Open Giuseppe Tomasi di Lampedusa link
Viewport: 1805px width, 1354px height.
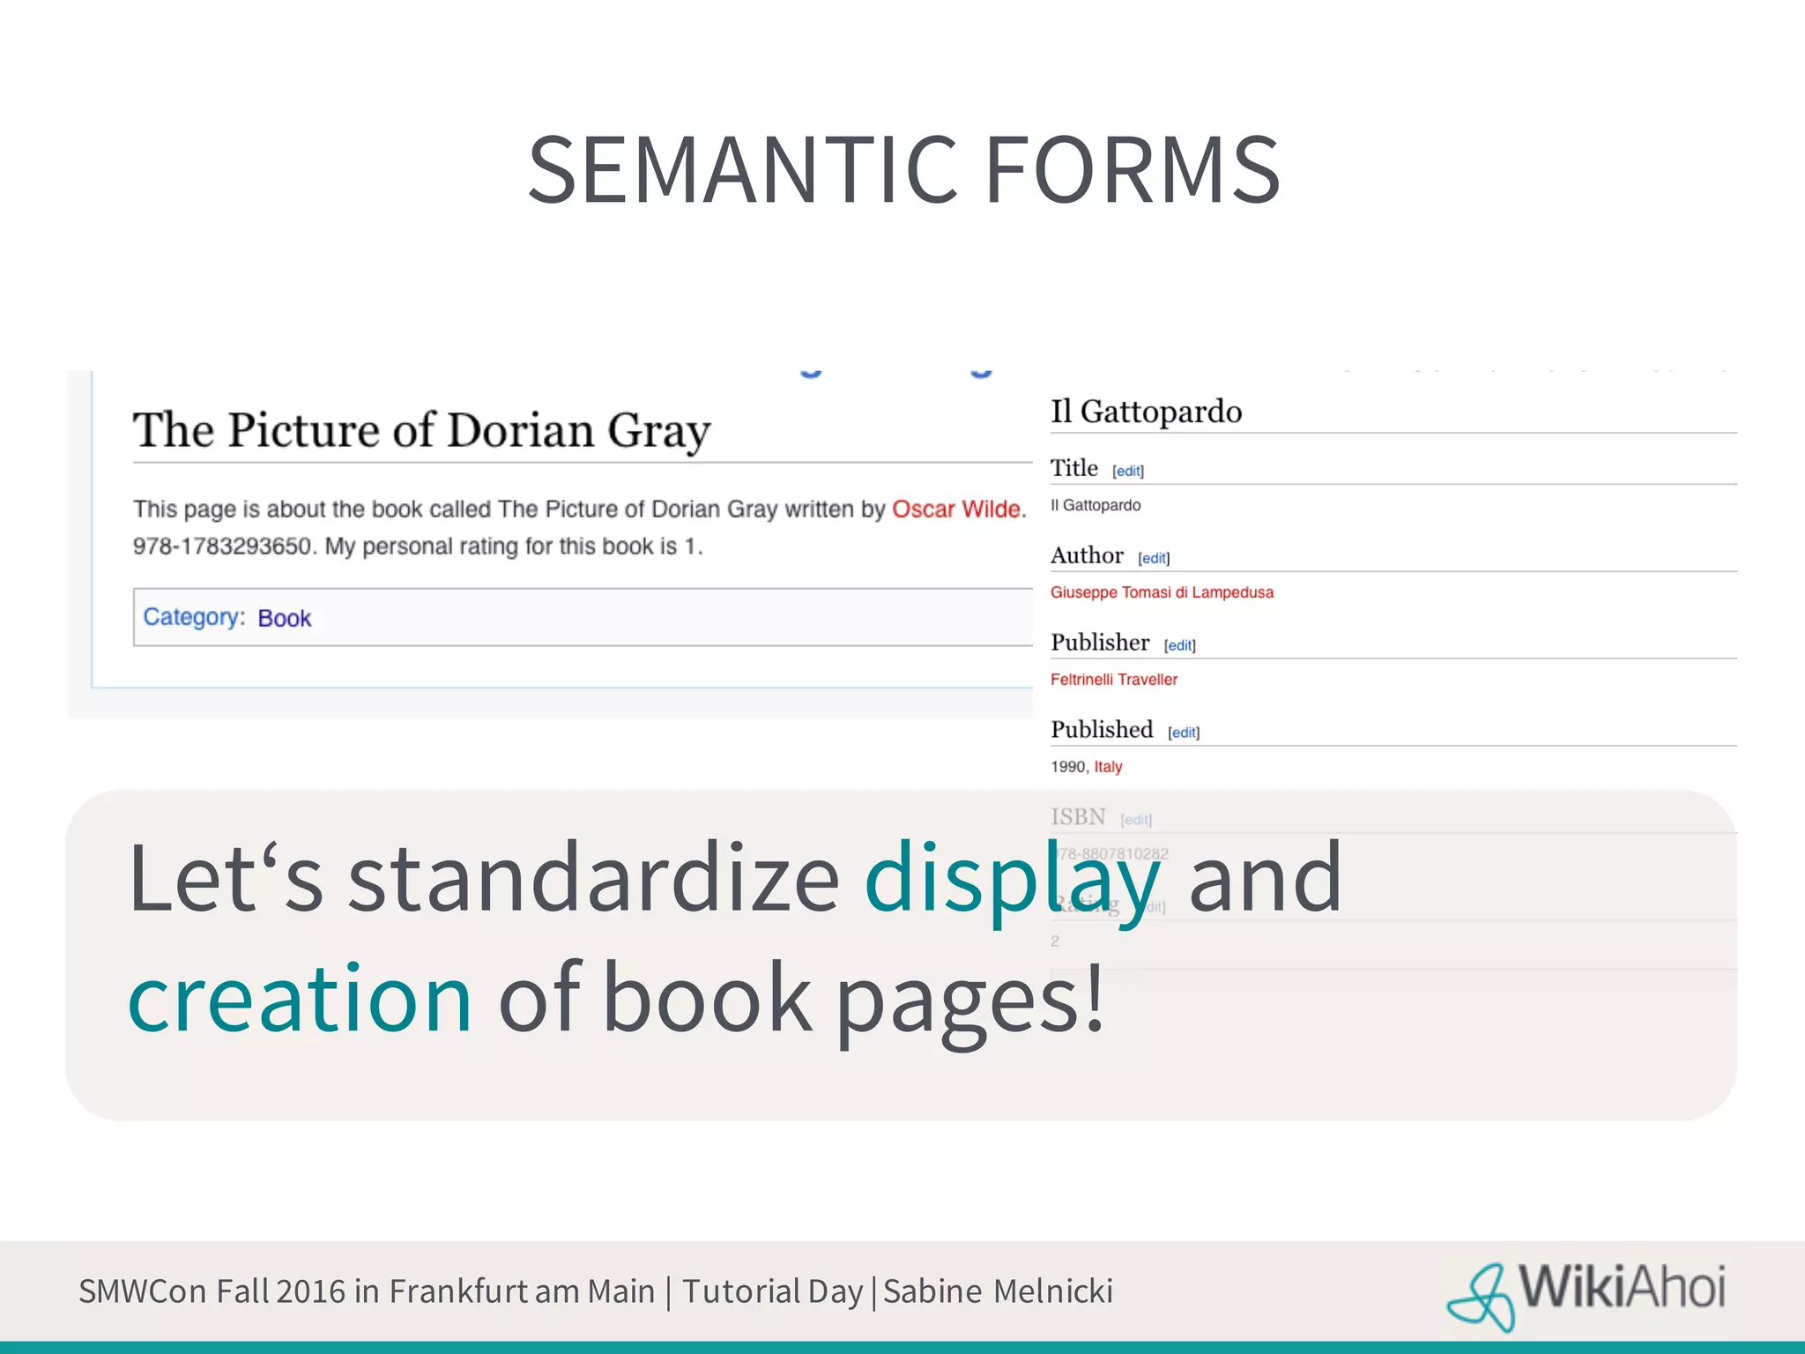pyautogui.click(x=1162, y=592)
